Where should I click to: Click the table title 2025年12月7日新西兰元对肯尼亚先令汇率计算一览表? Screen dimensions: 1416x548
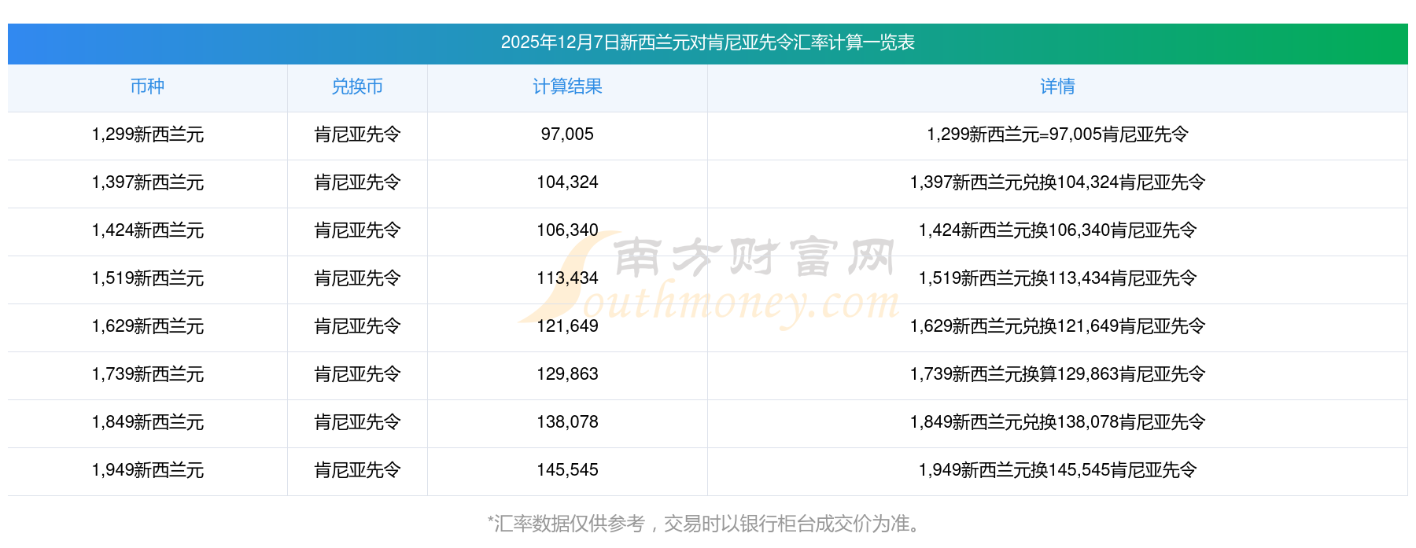click(707, 42)
